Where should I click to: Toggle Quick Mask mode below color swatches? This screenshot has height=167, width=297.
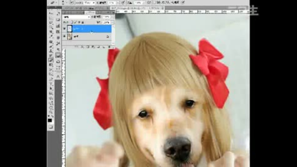tap(50, 127)
